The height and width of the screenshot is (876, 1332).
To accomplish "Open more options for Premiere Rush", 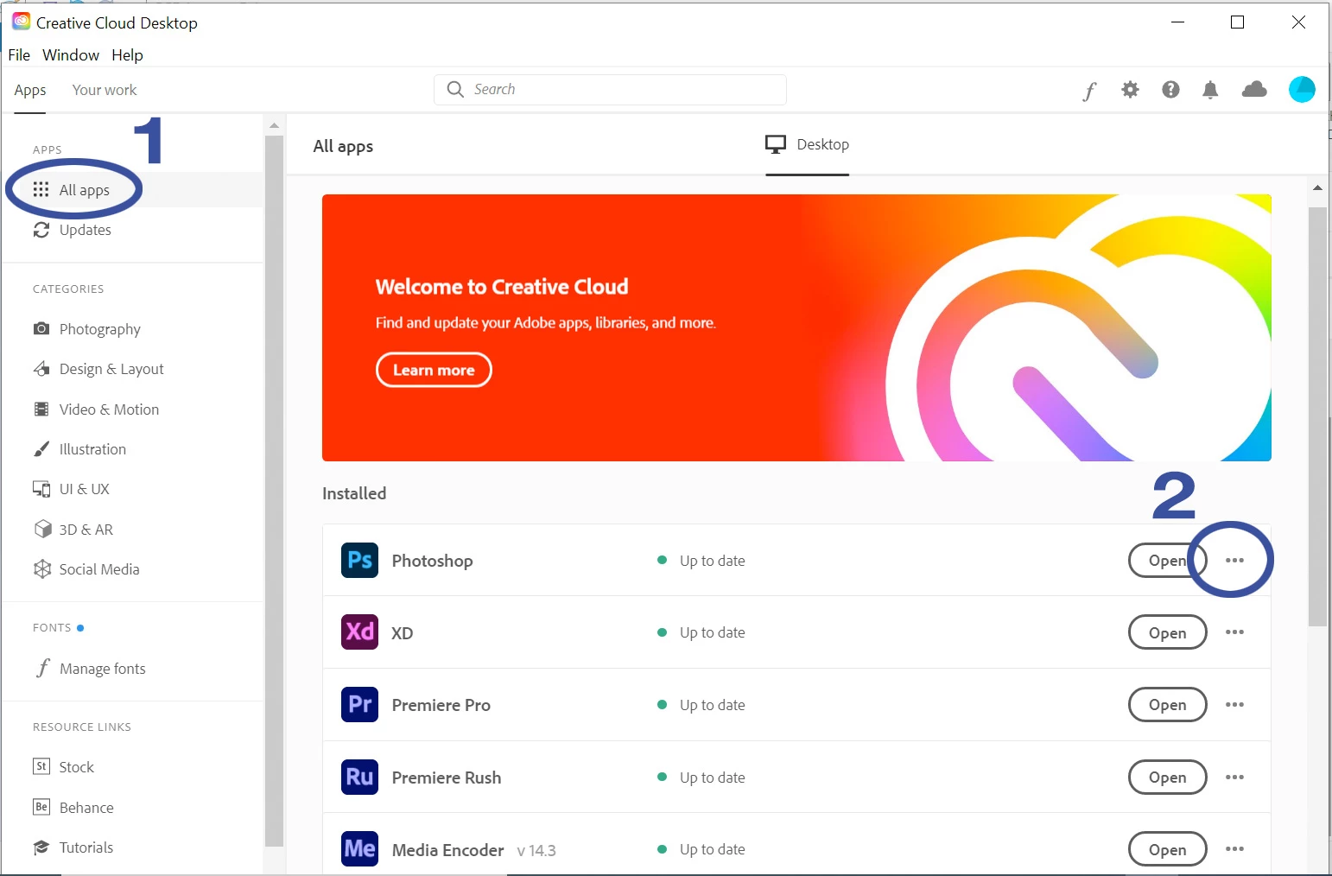I will pyautogui.click(x=1234, y=778).
